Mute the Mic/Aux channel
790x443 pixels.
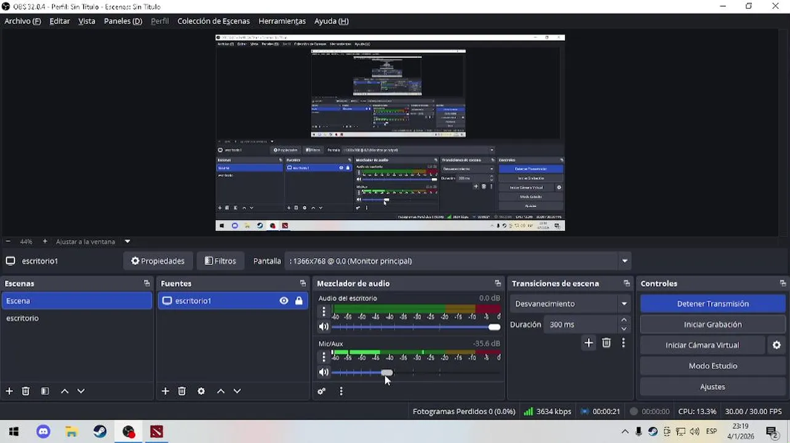(x=324, y=372)
